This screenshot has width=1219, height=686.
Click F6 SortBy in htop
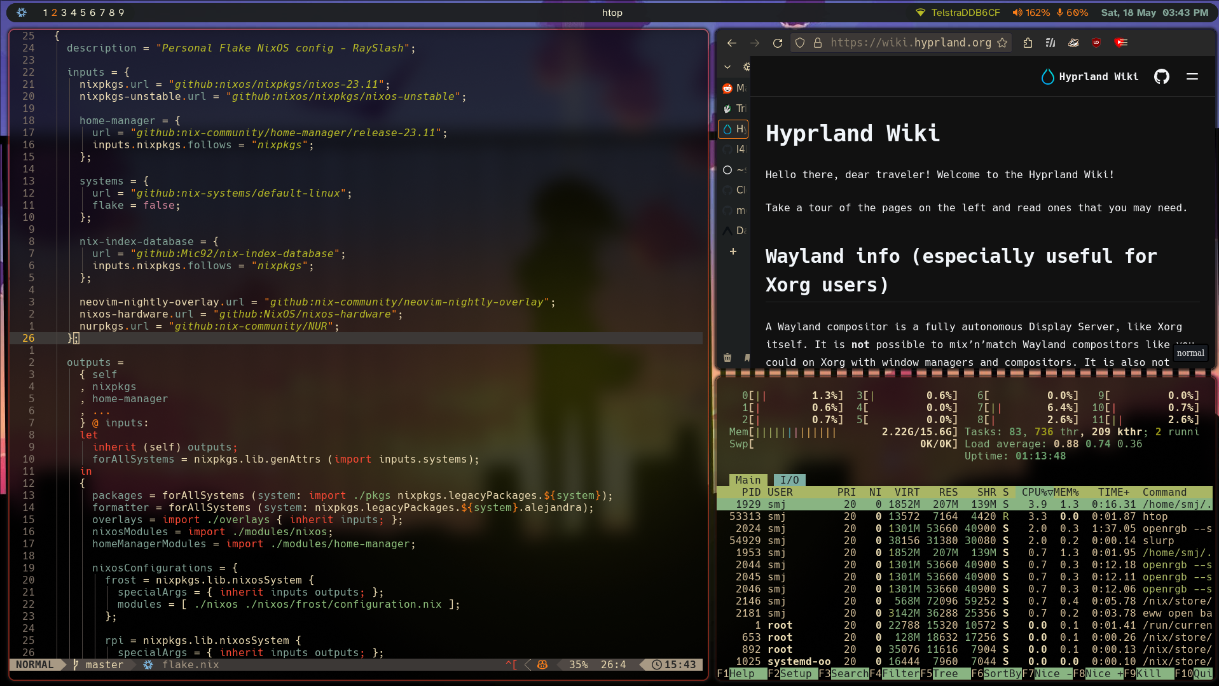click(x=996, y=673)
